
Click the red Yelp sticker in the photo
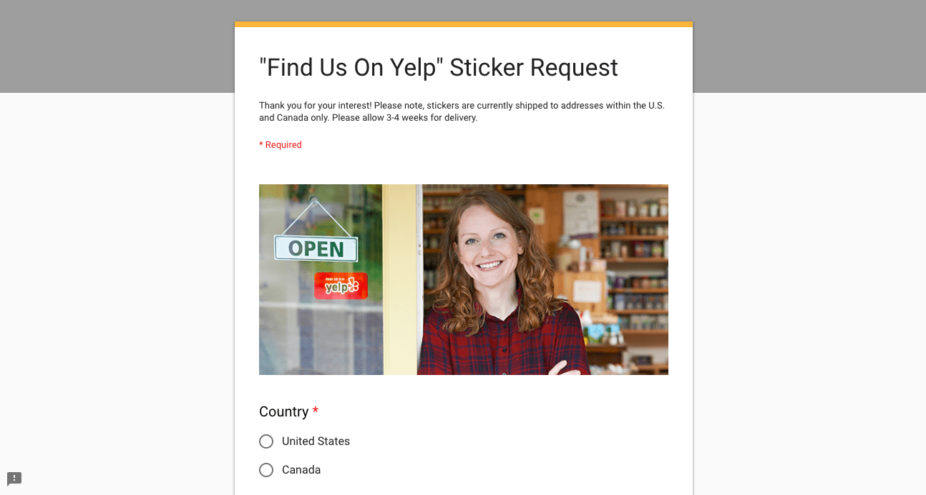coord(341,286)
